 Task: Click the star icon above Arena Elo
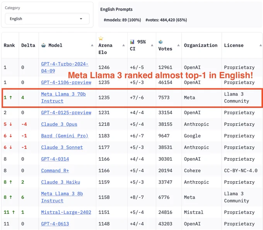(x=101, y=38)
